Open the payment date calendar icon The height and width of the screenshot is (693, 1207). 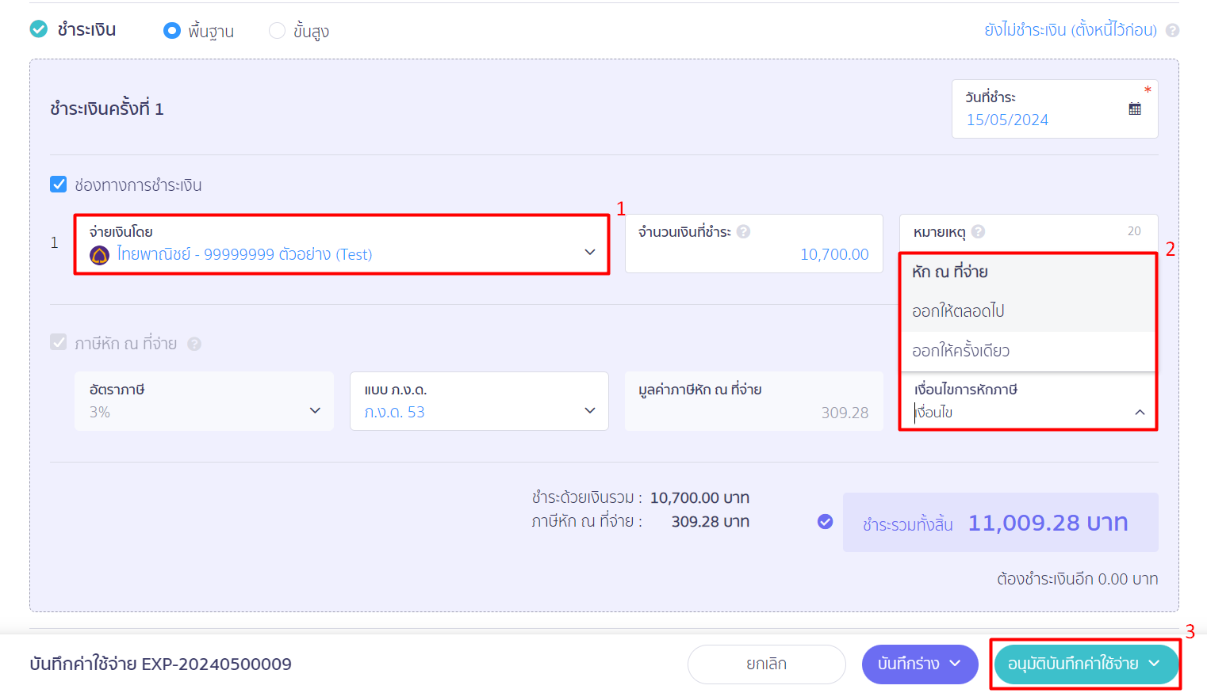tap(1135, 109)
